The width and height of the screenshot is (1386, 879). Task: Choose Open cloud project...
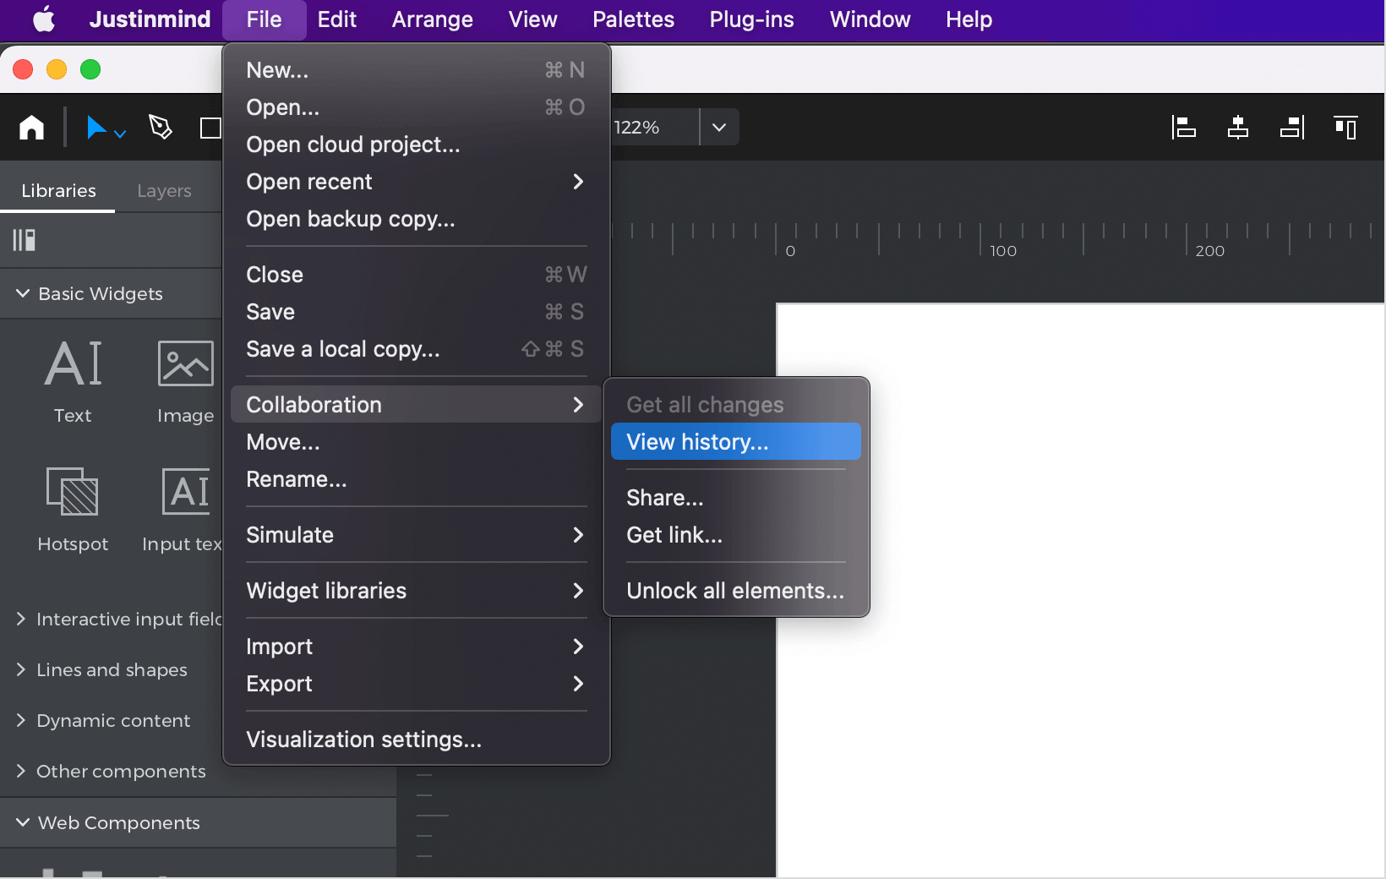click(416, 145)
